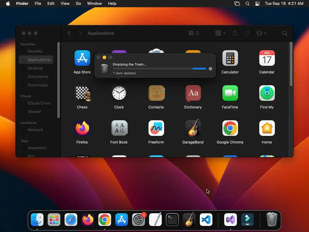Open Downloads in the sidebar
The height and width of the screenshot is (232, 309).
click(x=38, y=85)
